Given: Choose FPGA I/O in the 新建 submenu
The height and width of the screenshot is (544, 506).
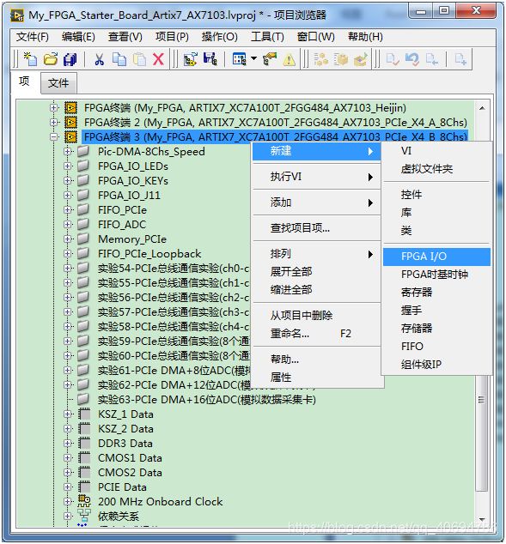Looking at the screenshot, I should tap(436, 257).
